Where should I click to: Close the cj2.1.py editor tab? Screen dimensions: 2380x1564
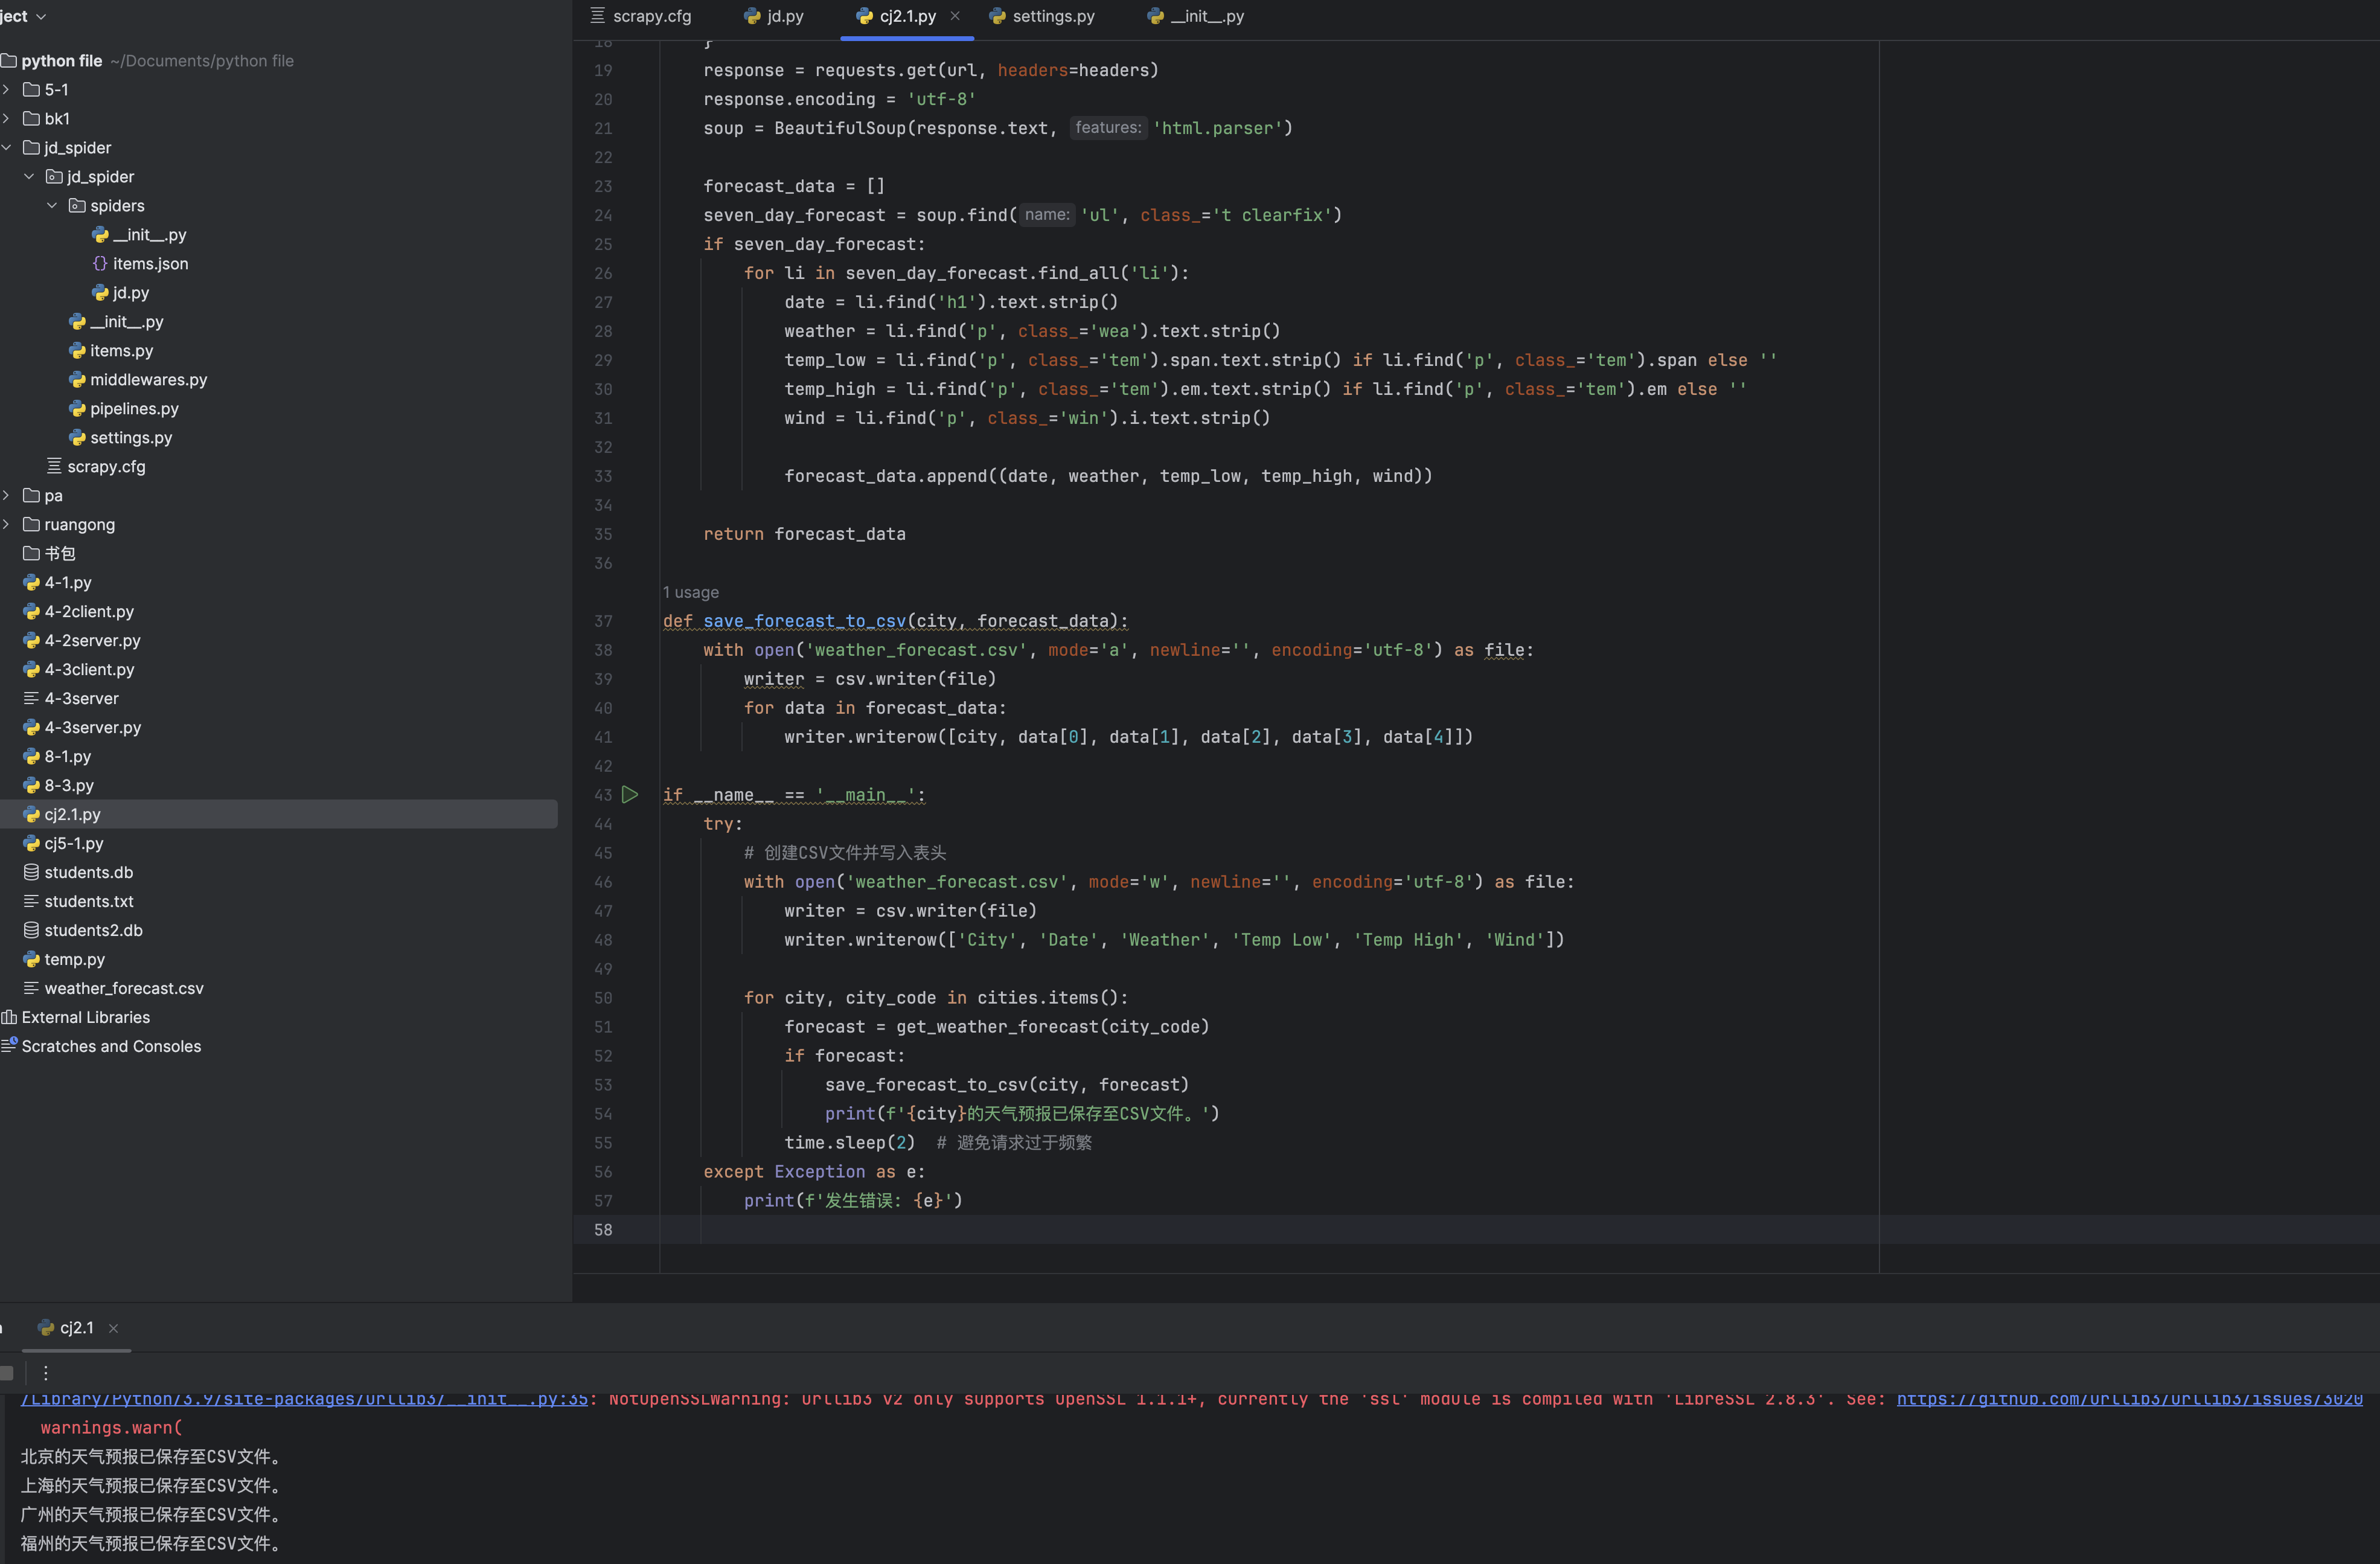955,16
